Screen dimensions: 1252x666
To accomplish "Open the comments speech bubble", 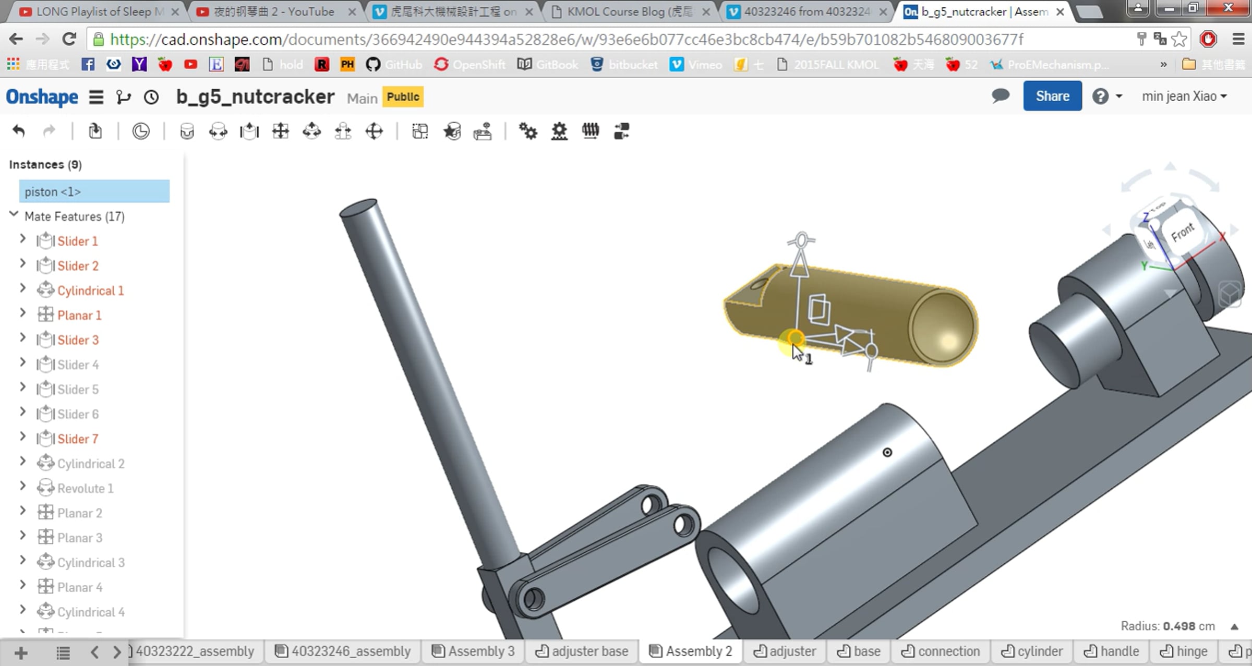I will pyautogui.click(x=1000, y=96).
